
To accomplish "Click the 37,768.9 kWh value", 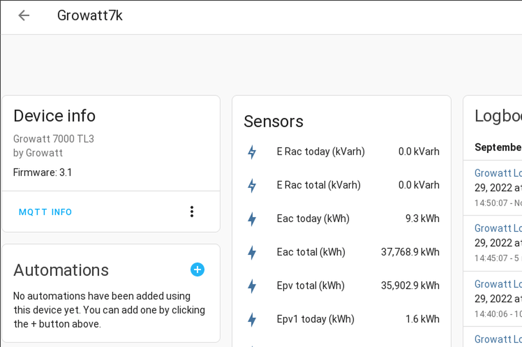I will coord(410,252).
